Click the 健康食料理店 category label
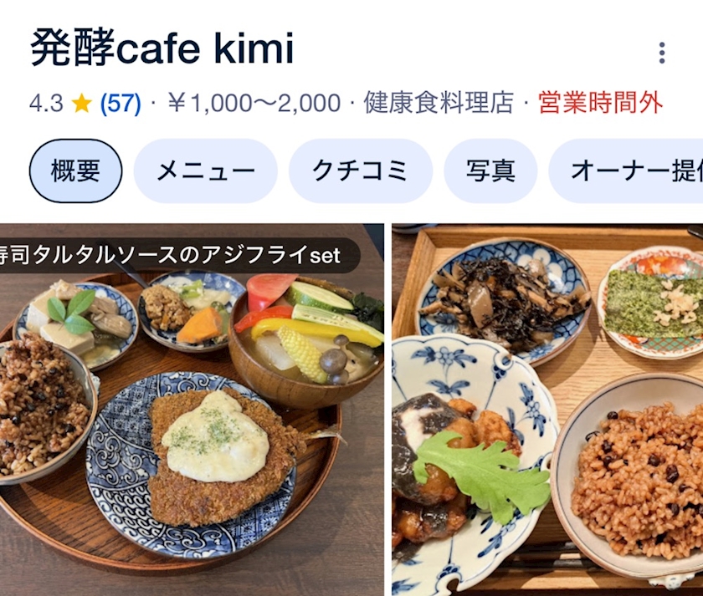This screenshot has height=596, width=703. pyautogui.click(x=439, y=103)
